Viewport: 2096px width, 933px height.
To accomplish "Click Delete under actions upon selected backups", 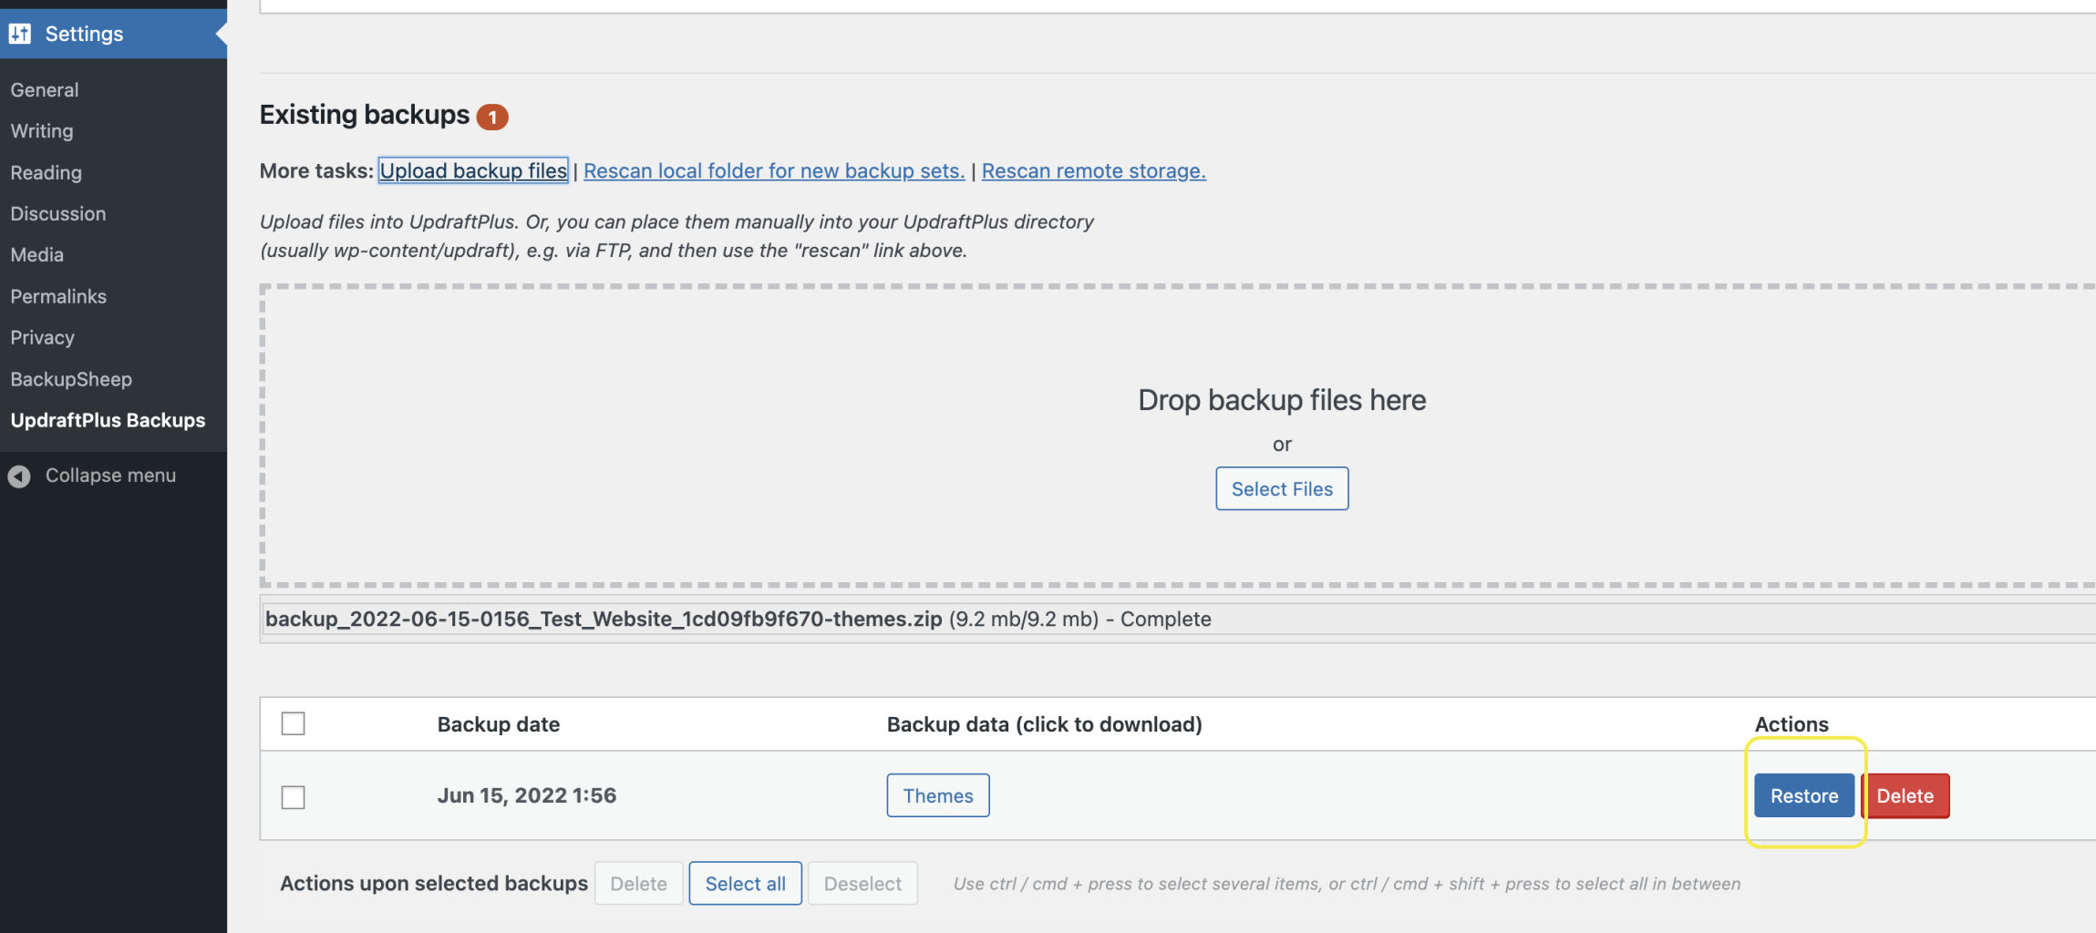I will [638, 883].
